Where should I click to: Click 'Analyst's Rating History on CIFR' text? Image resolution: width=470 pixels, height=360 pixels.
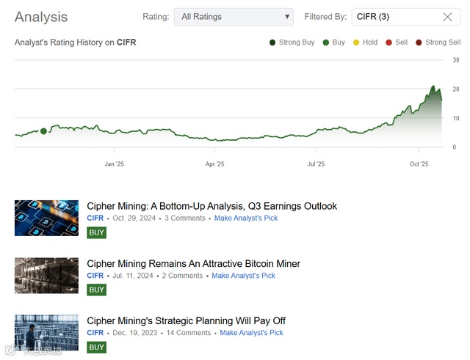coord(75,43)
